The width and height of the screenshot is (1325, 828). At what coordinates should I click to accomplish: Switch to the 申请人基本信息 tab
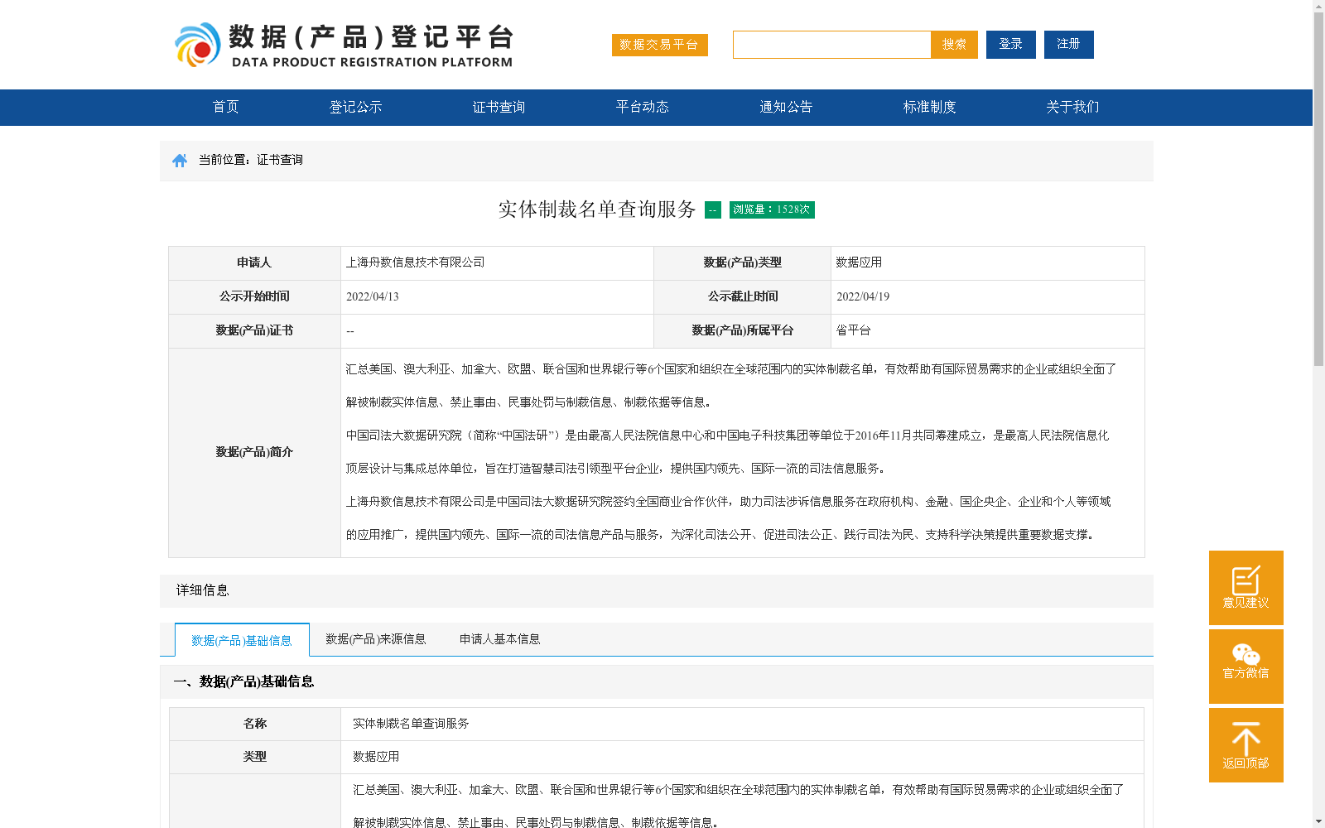point(500,638)
